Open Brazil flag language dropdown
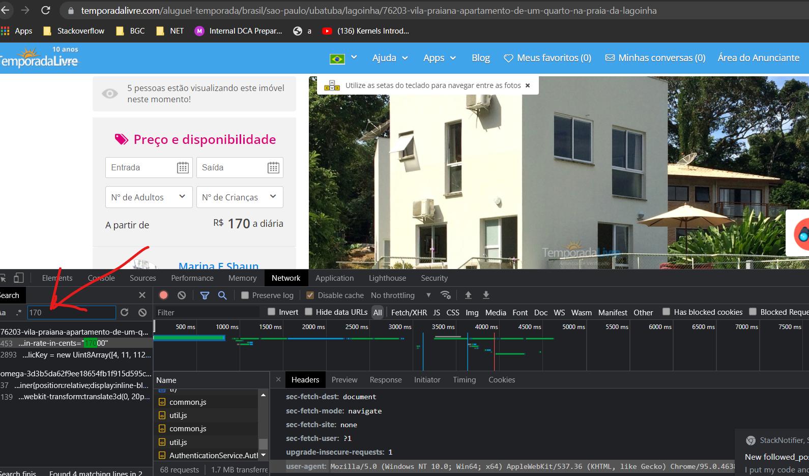809x476 pixels. pyautogui.click(x=343, y=58)
